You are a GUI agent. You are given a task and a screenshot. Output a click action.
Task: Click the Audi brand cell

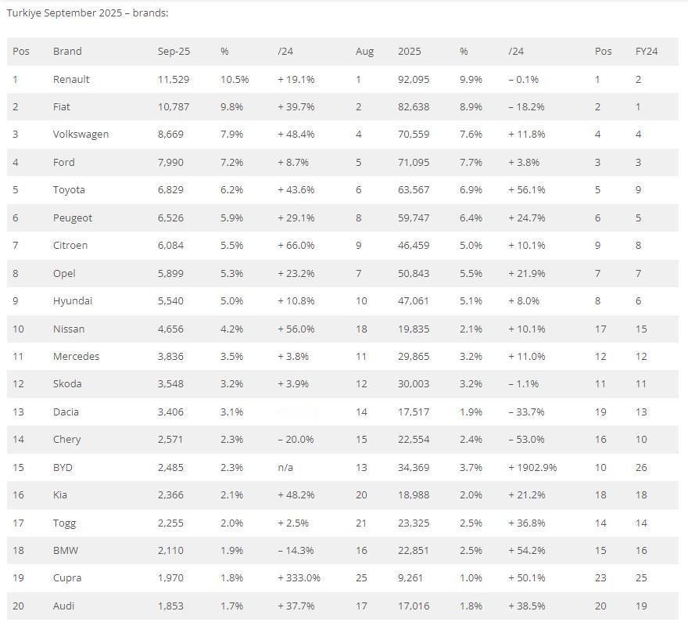[x=64, y=606]
